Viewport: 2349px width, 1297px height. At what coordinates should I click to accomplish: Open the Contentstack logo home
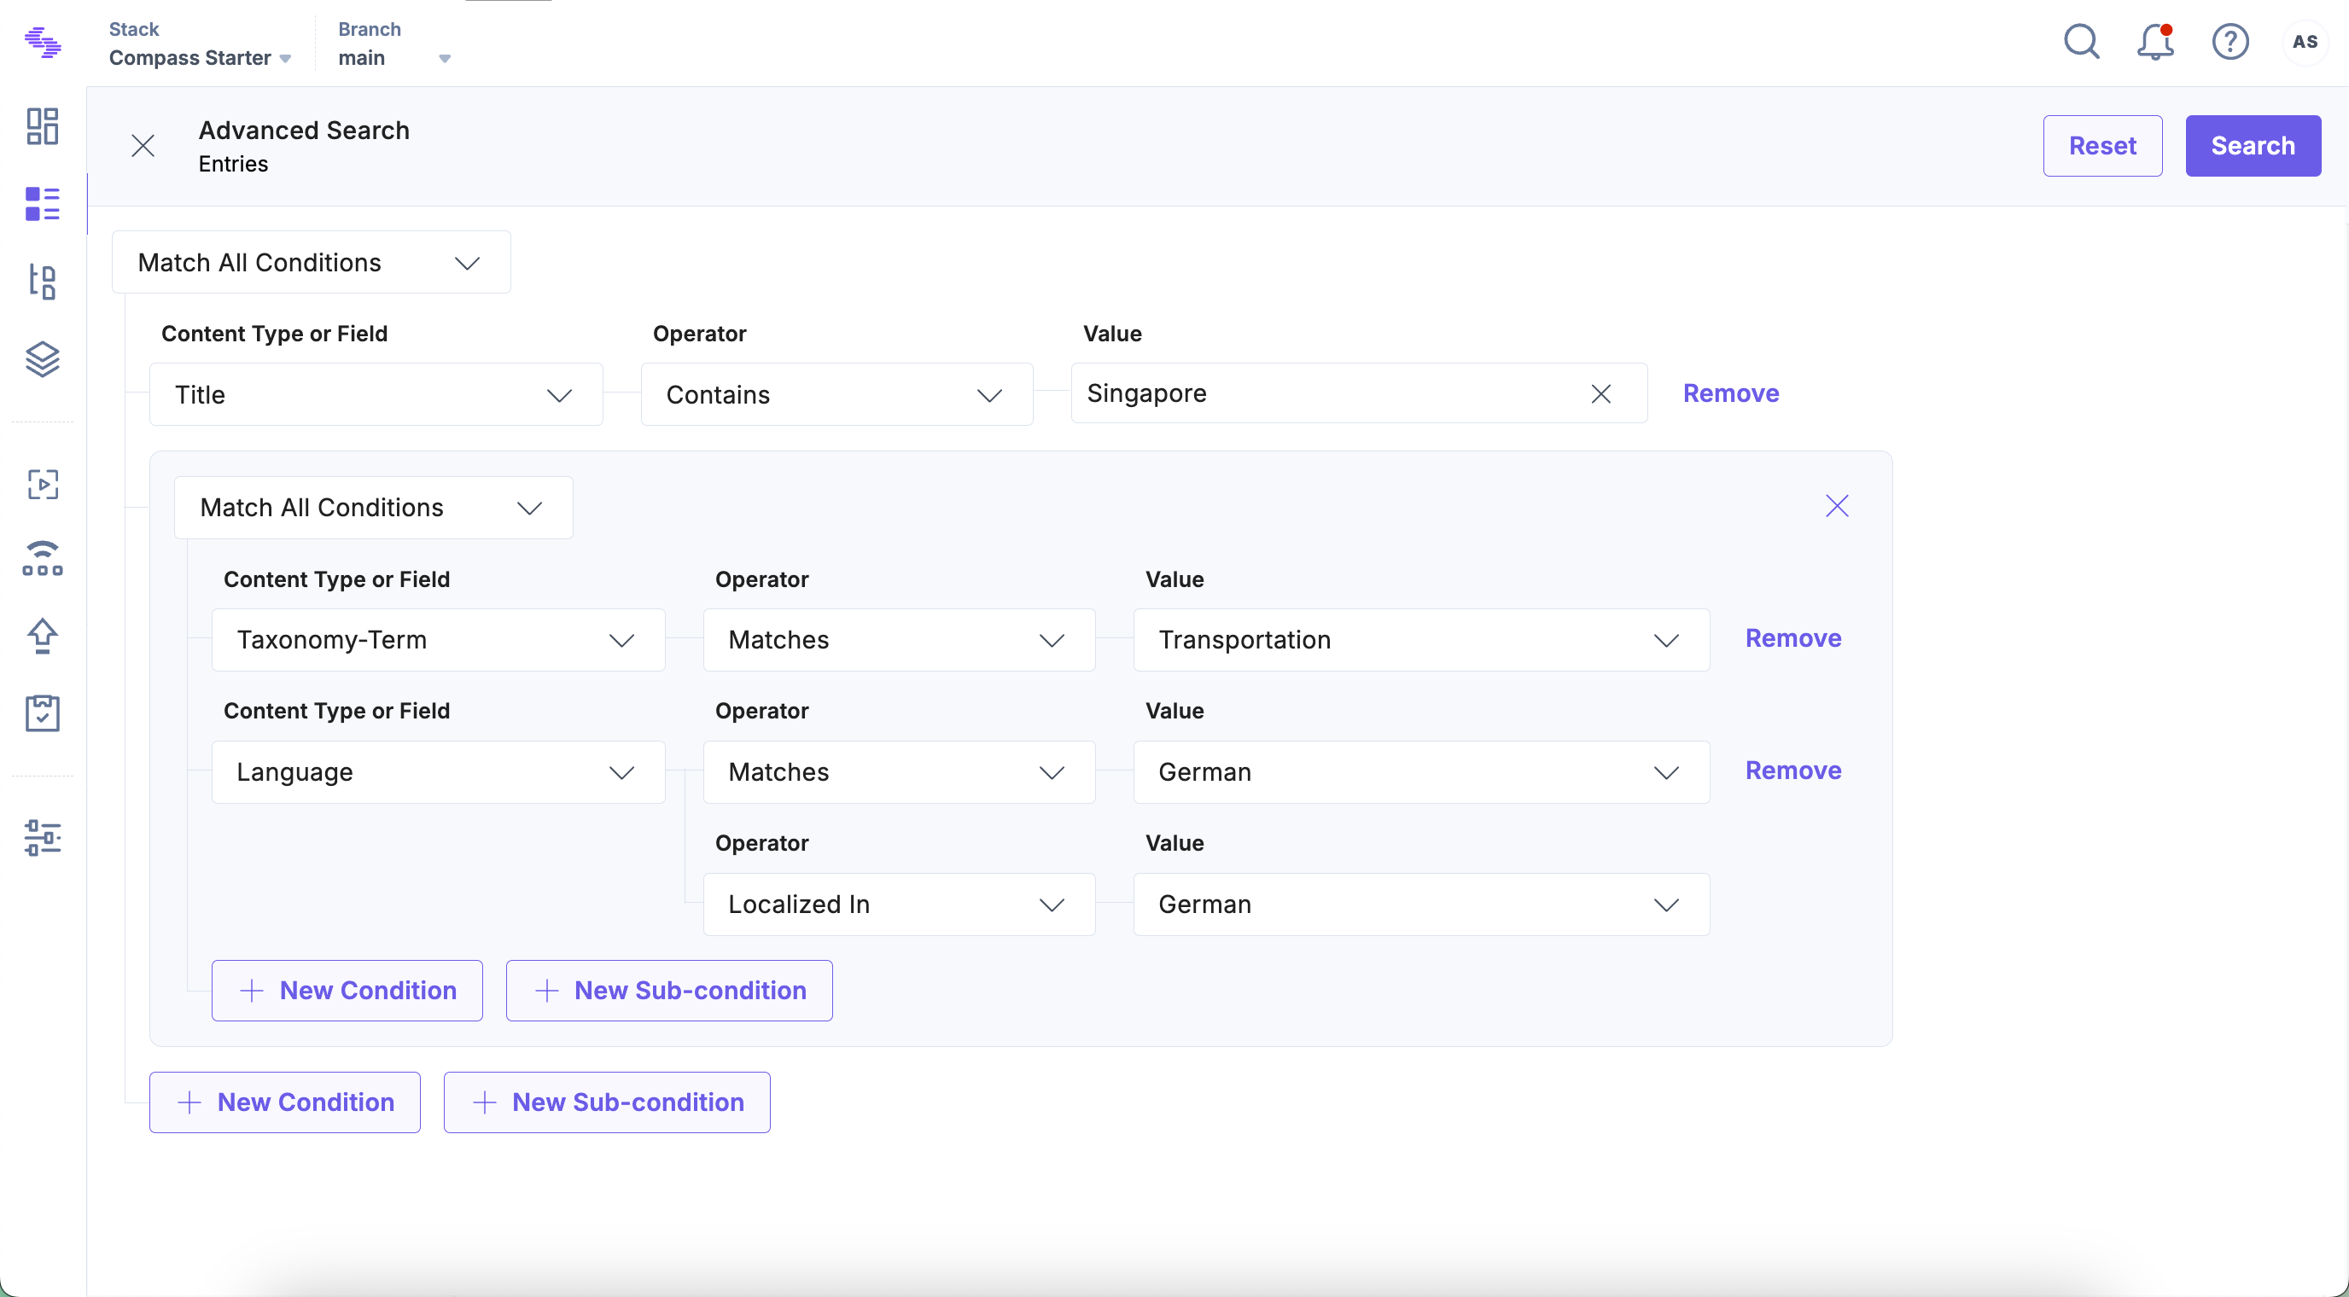(43, 43)
